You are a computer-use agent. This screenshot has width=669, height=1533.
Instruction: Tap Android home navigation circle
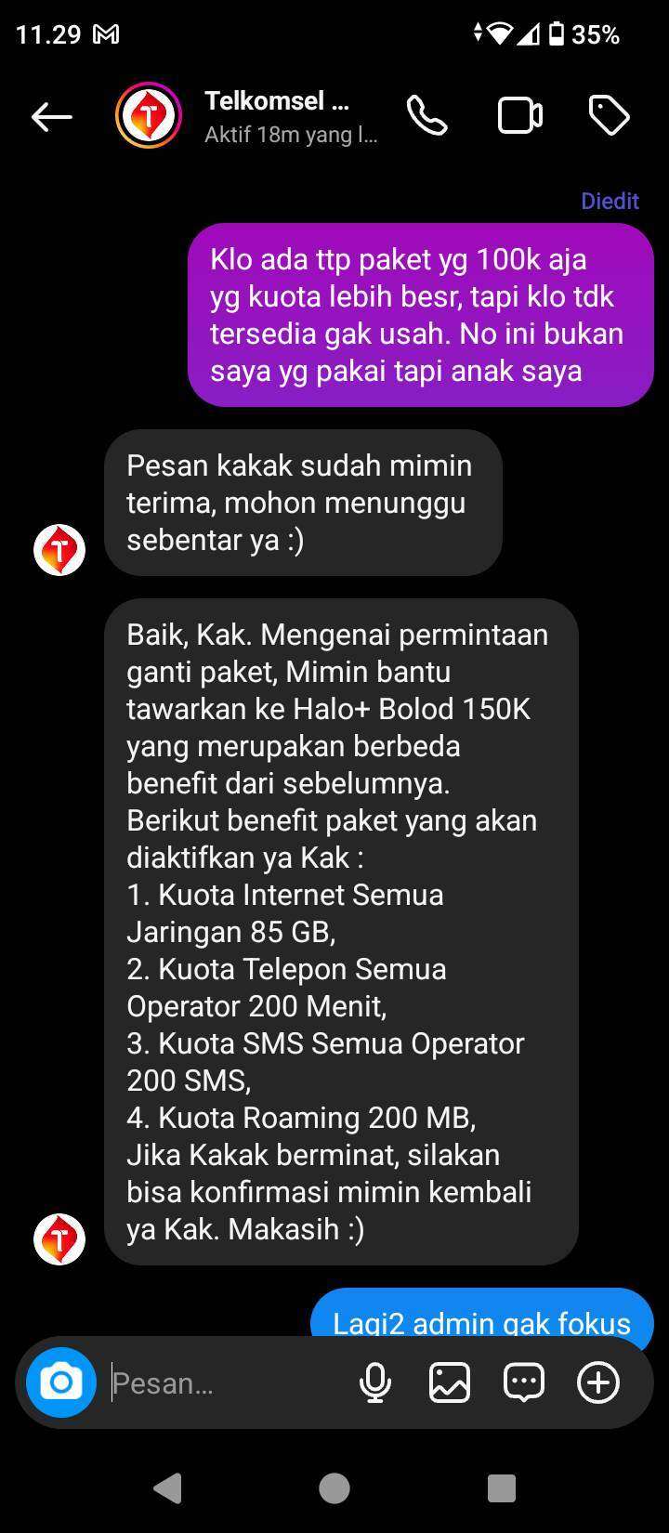tap(334, 1488)
